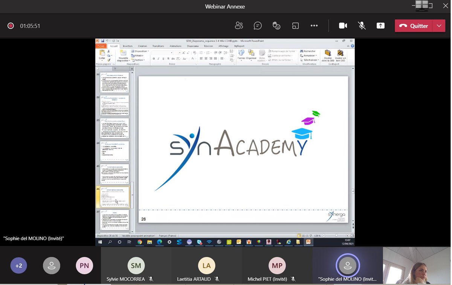Open the Styles rapides gallery

click(261, 56)
